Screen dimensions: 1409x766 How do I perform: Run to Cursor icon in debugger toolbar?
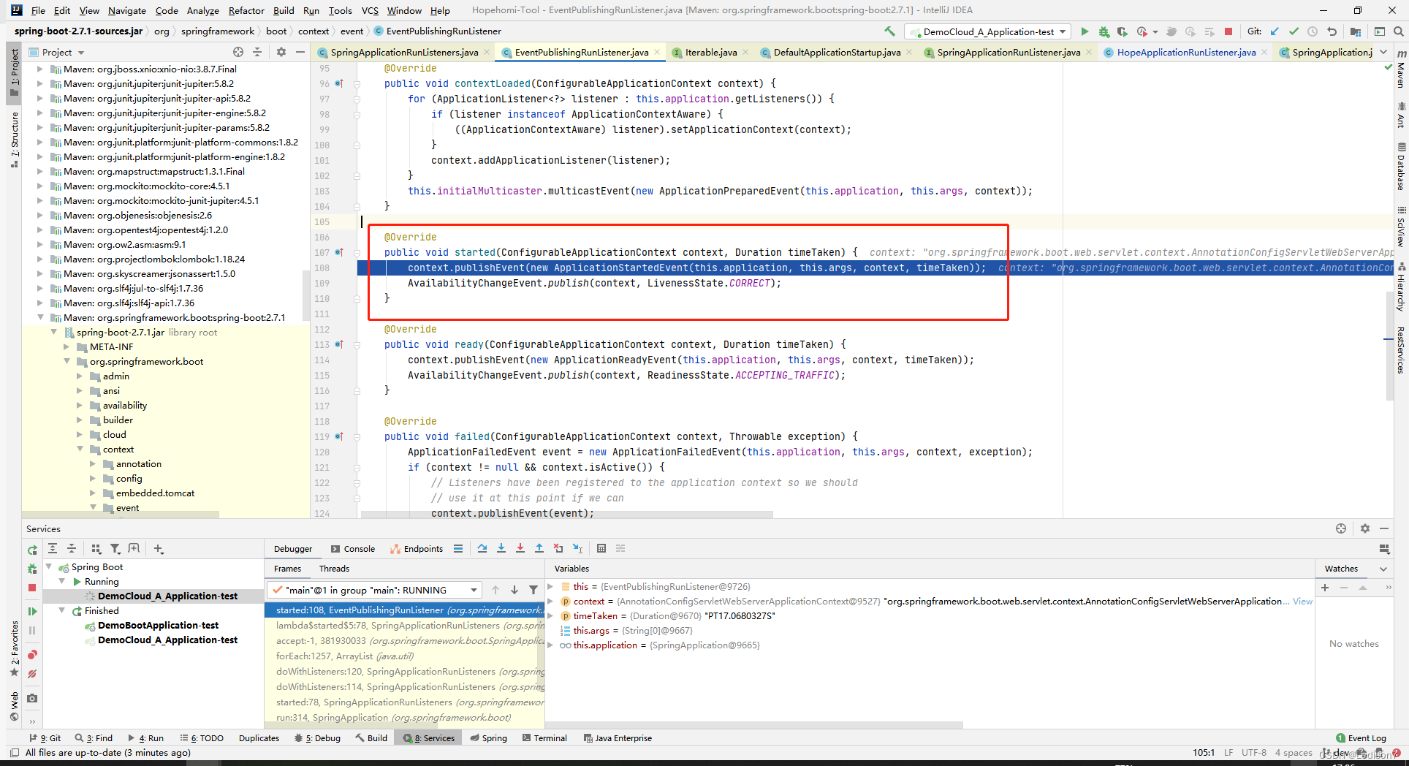click(577, 548)
